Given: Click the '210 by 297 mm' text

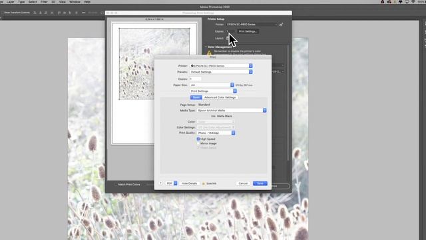Looking at the screenshot, I should [x=244, y=85].
